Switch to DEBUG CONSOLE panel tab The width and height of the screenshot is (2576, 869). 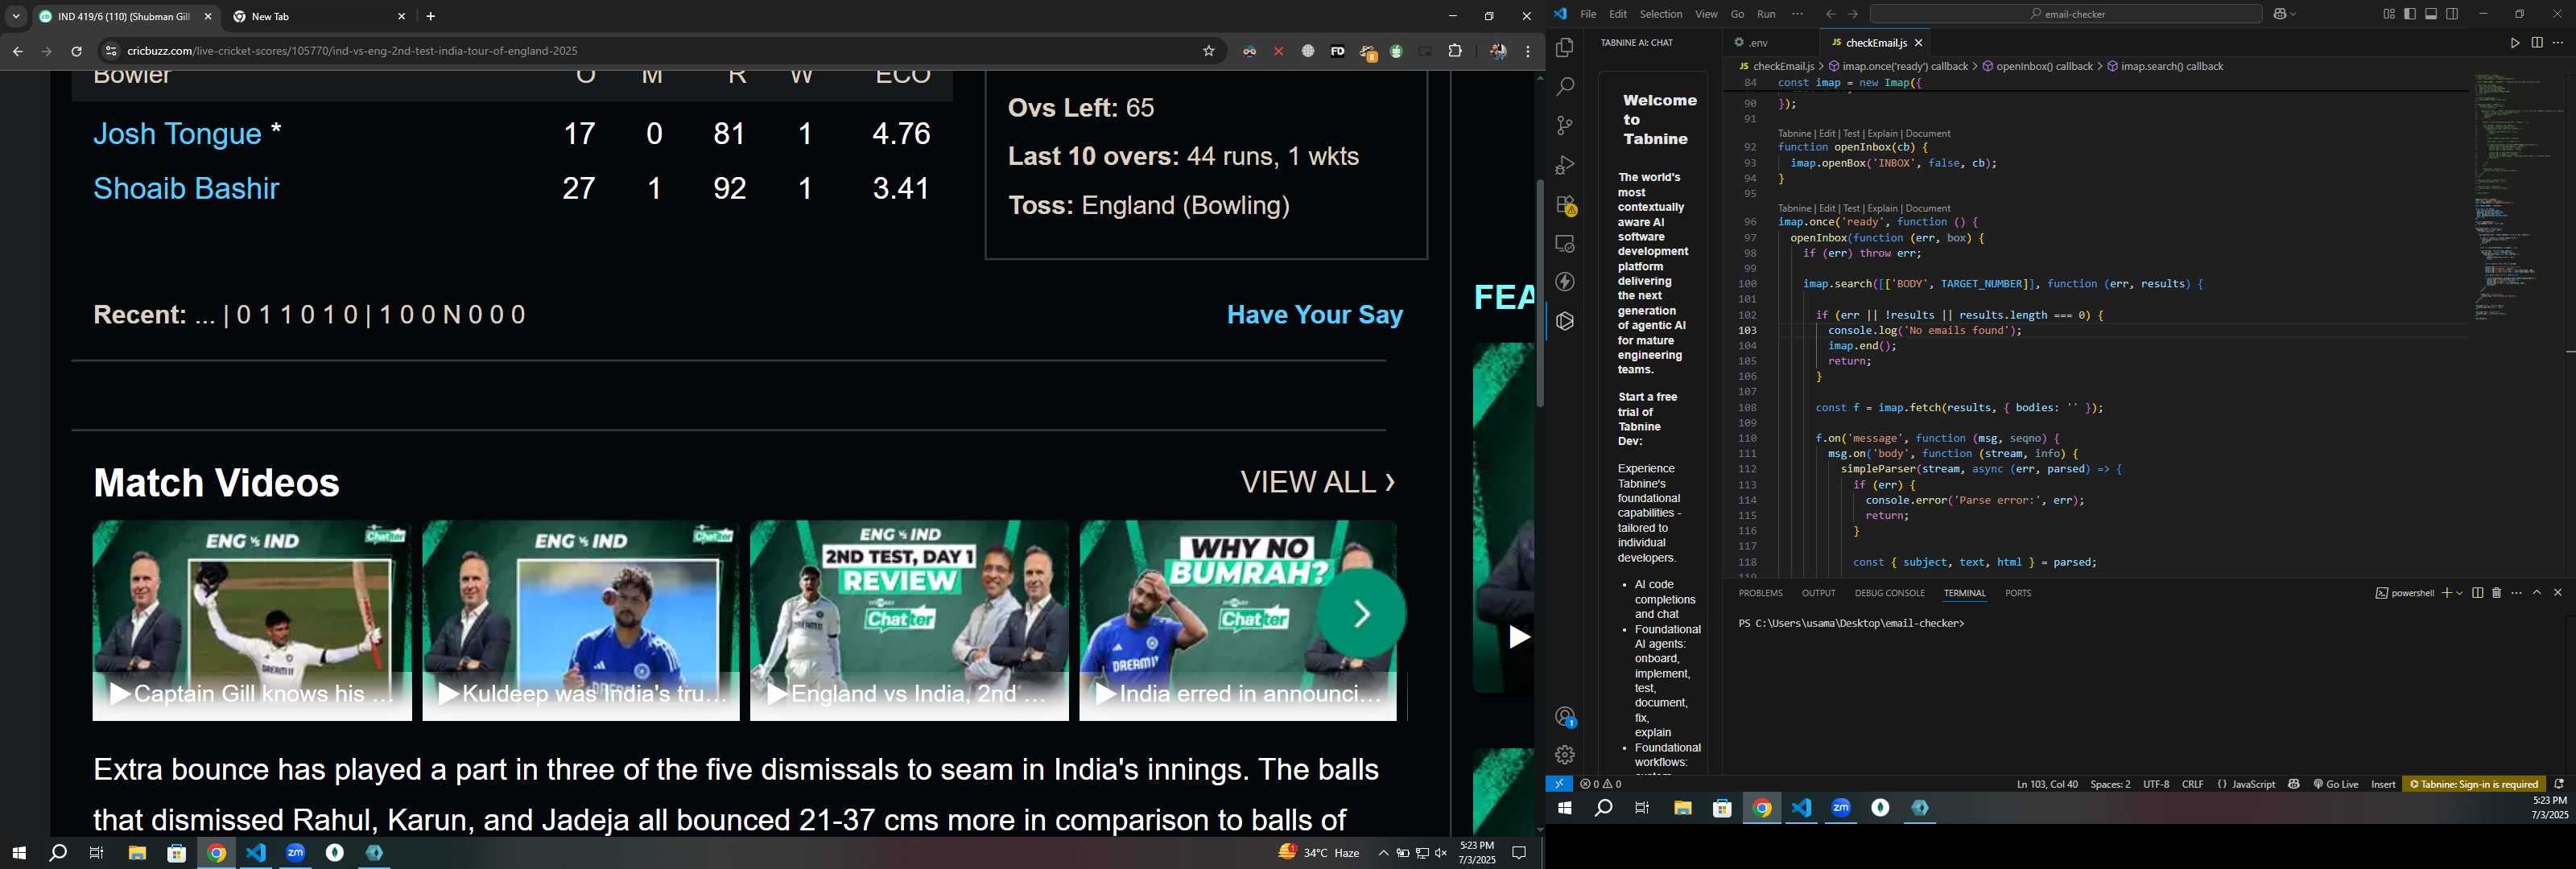point(1889,593)
